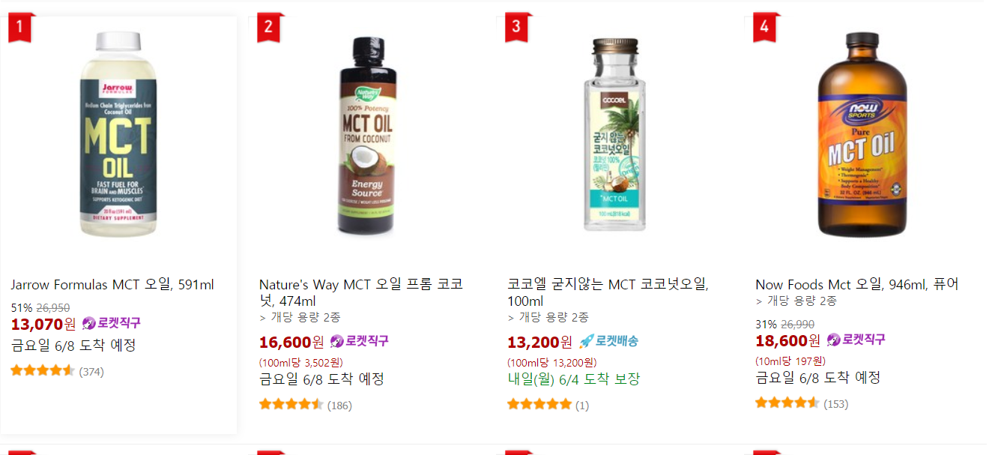Click the rank 1 red ribbon badge

click(x=20, y=28)
